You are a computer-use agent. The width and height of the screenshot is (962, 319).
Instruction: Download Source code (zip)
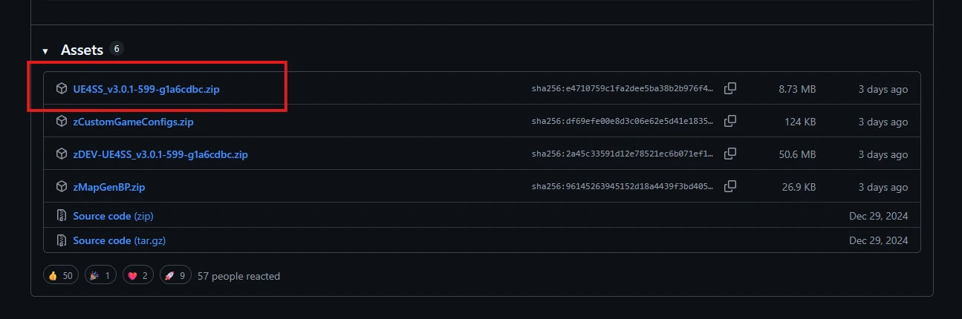113,216
